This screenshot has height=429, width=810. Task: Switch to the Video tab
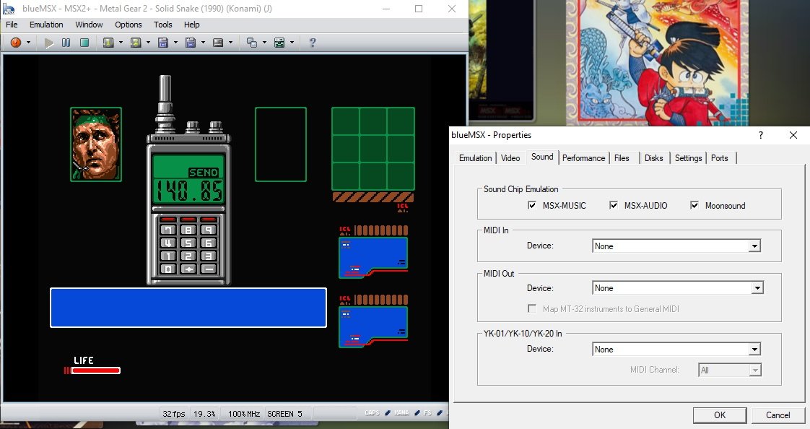pos(510,158)
